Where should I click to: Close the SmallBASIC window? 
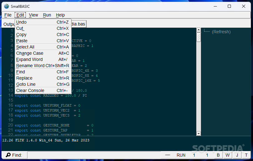(244, 6)
